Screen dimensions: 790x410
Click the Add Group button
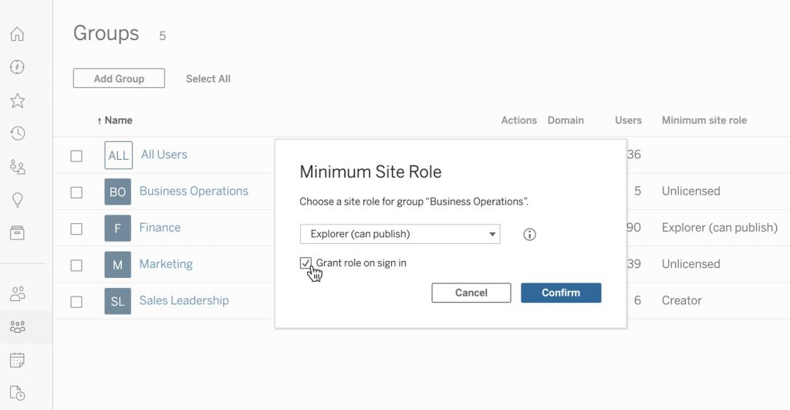click(x=119, y=79)
